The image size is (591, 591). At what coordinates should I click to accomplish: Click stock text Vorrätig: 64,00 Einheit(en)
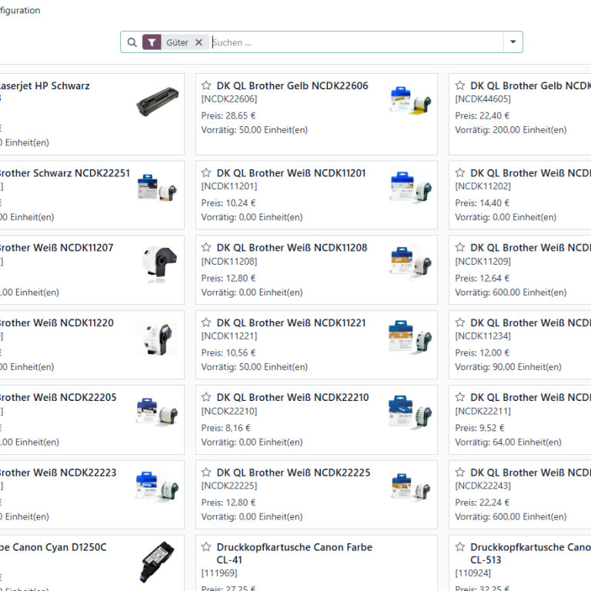tap(508, 442)
